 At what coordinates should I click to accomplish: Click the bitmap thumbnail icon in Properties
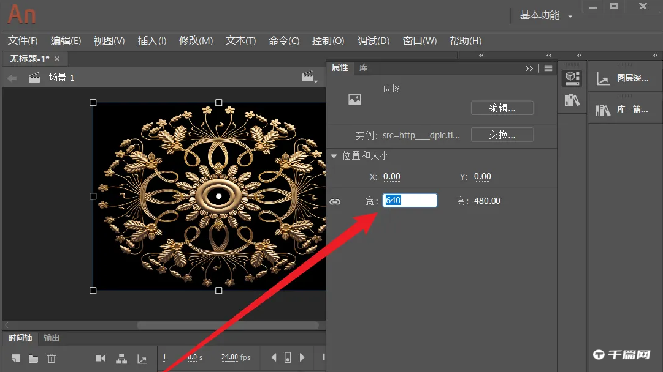coord(354,100)
